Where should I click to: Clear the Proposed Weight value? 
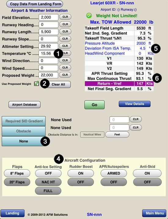click(x=65, y=75)
